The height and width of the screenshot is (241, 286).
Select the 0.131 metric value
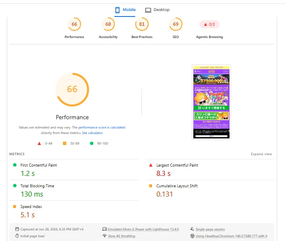click(x=164, y=194)
